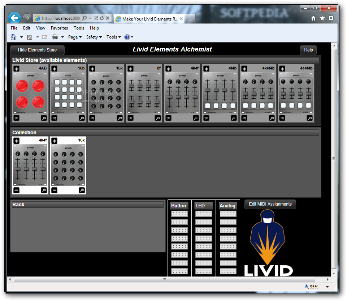
Task: Open the Tools dropdown in command bar
Action: click(114, 37)
